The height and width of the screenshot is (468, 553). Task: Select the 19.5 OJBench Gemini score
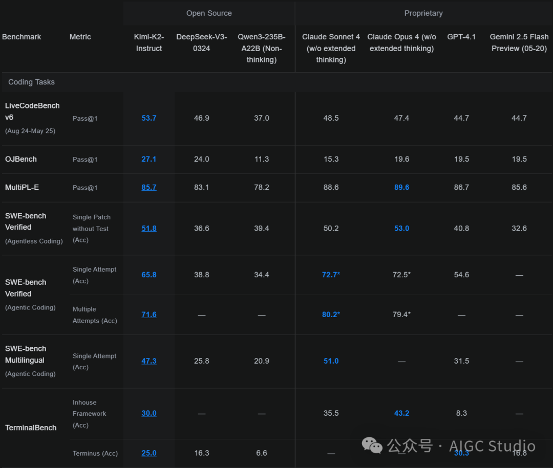click(x=519, y=159)
